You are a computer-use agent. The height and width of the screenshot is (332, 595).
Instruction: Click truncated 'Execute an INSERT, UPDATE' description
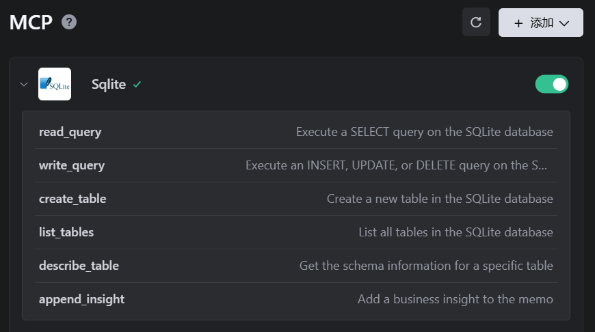point(396,165)
